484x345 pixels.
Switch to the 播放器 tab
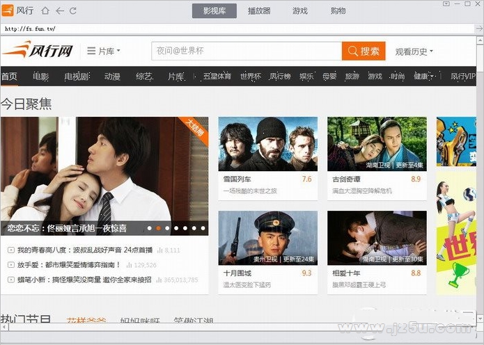pyautogui.click(x=259, y=11)
